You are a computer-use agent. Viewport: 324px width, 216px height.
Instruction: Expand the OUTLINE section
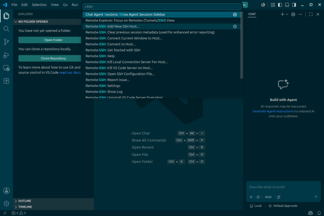(x=53, y=201)
